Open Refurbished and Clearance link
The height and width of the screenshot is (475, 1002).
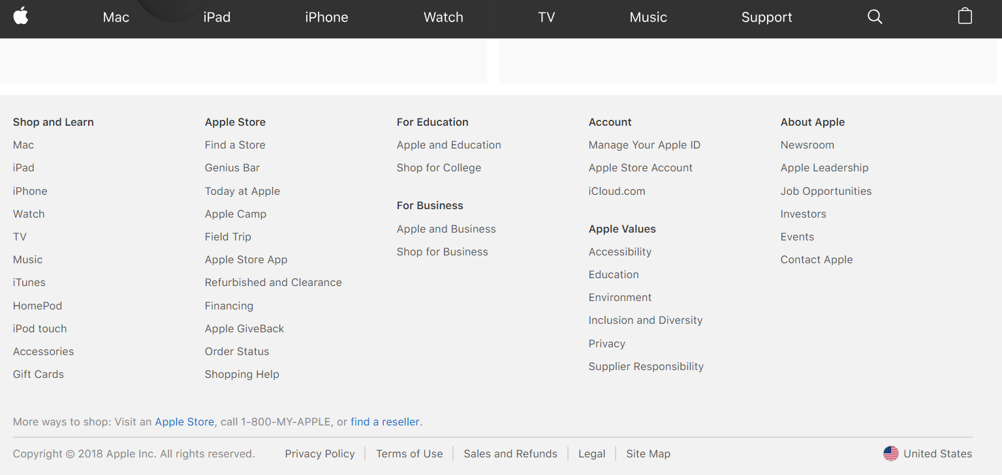tap(273, 282)
